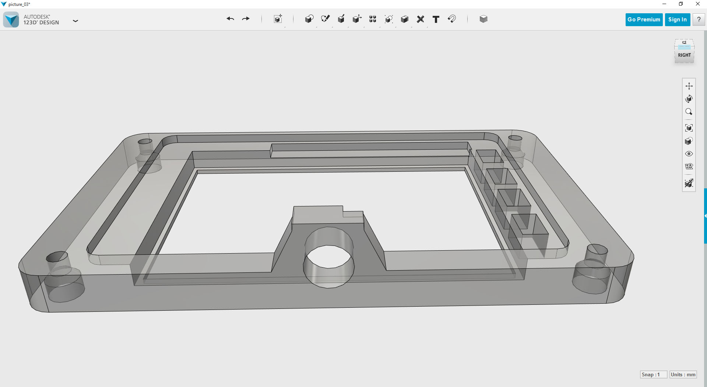Toggle snapping while moving objects
This screenshot has height=387, width=707.
pos(689,183)
